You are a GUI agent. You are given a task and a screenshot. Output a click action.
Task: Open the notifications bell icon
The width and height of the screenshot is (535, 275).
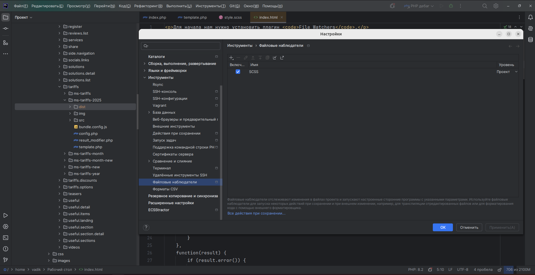tap(530, 17)
